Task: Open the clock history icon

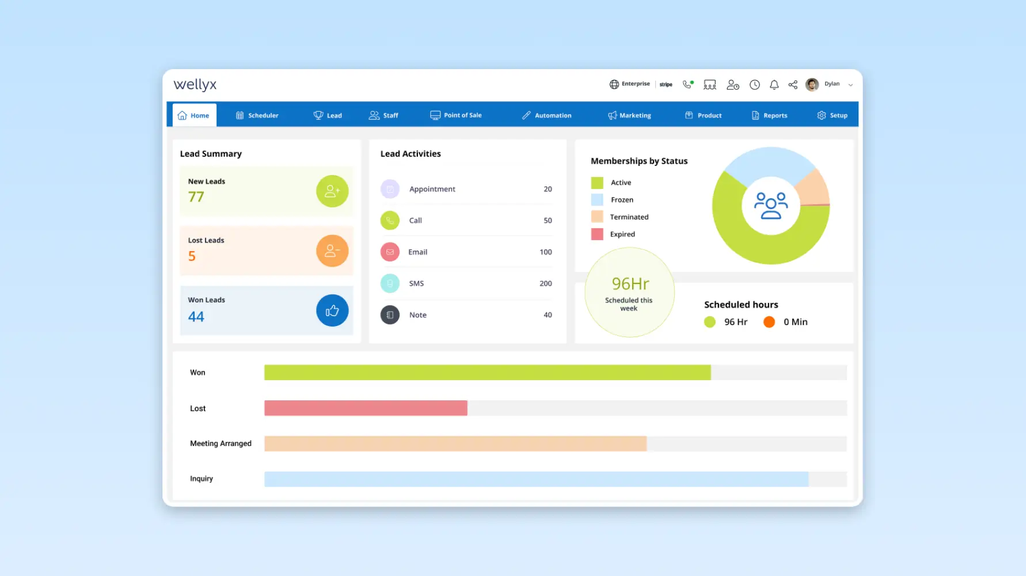Action: (x=755, y=85)
